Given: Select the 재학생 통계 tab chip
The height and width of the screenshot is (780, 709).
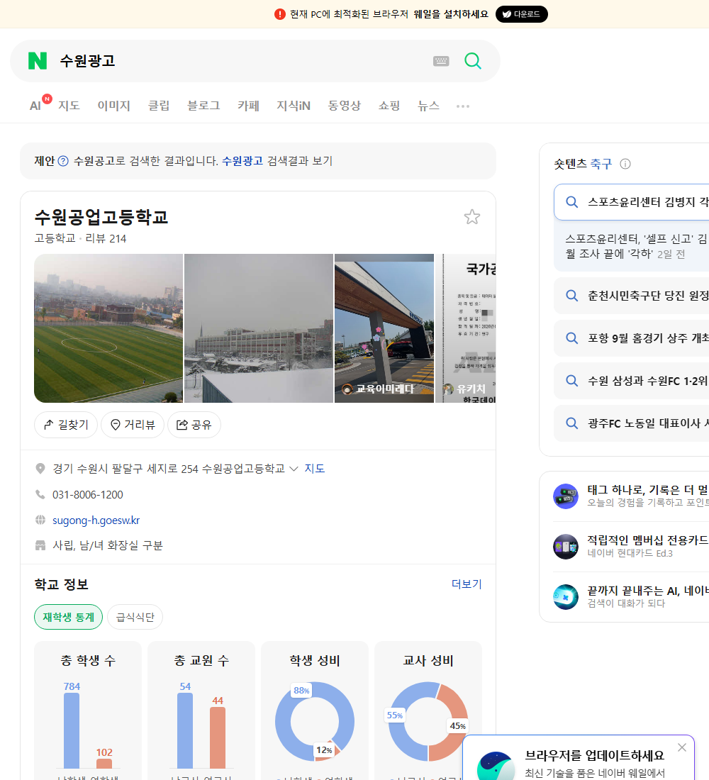Looking at the screenshot, I should 68,617.
